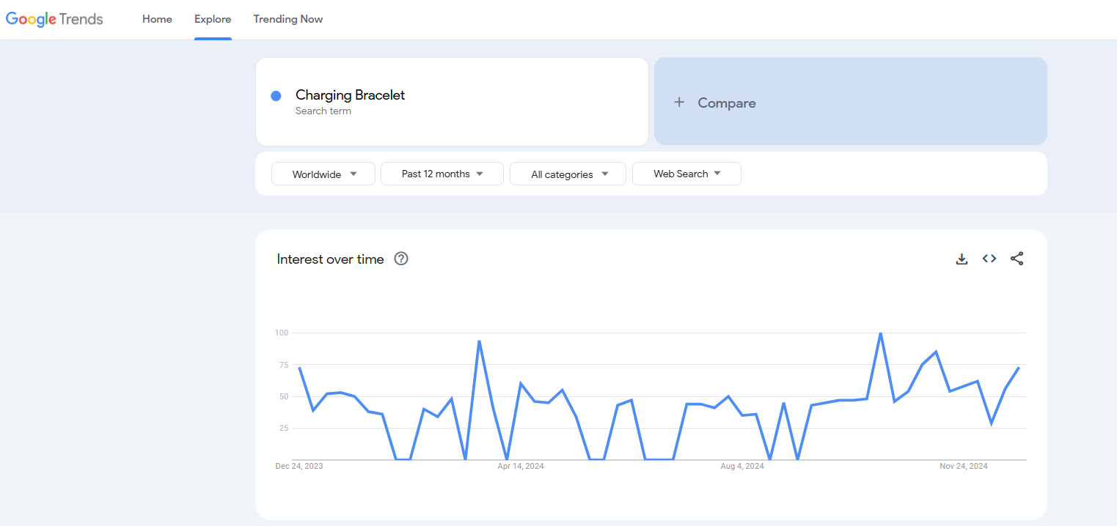Show help for Interest over time
The height and width of the screenshot is (526, 1117).
click(401, 259)
